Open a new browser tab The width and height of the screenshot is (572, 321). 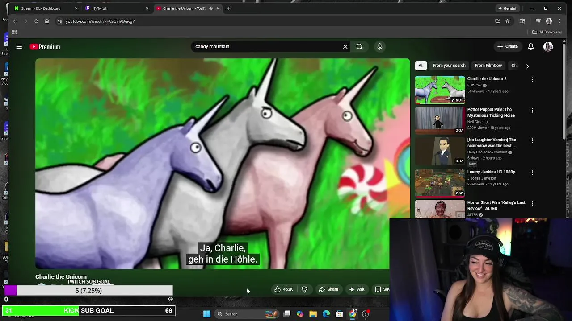(x=228, y=8)
